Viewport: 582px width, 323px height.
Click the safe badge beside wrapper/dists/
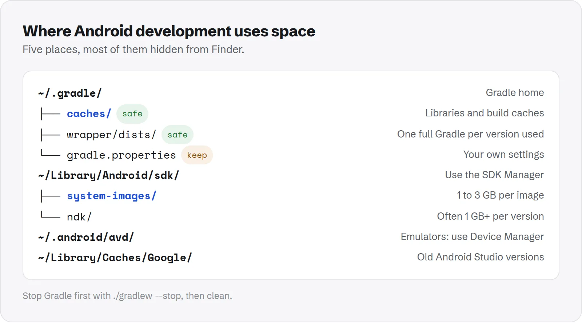(x=178, y=135)
